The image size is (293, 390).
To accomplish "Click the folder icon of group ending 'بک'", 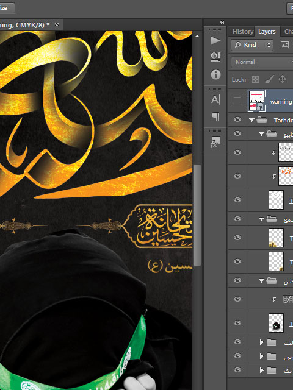I will click(x=272, y=370).
